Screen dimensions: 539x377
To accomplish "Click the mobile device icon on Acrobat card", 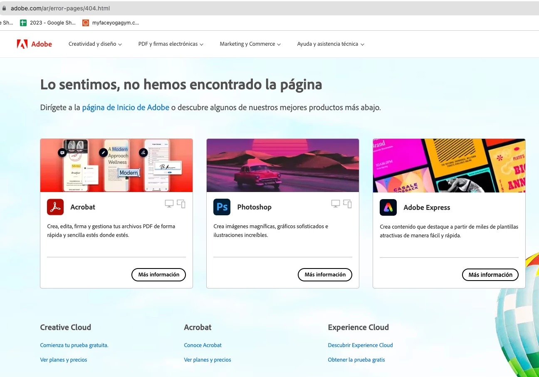I will point(181,204).
